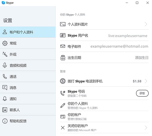Click the $1.58 credit balance
The width and height of the screenshot is (152, 136).
137,81
